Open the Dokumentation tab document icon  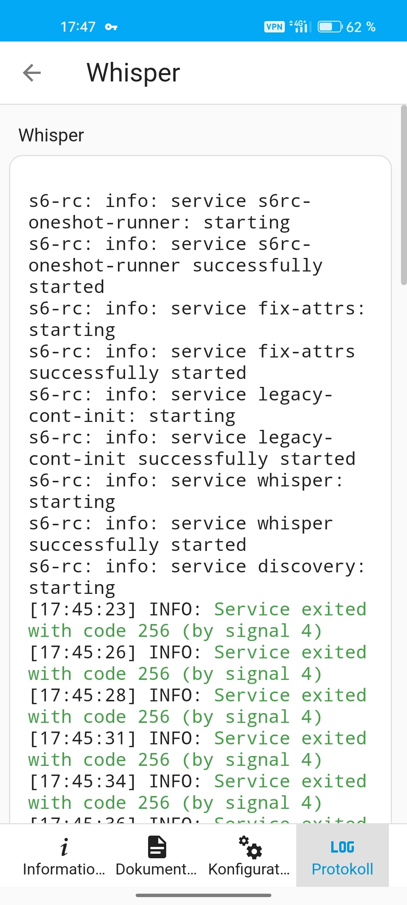point(157,847)
